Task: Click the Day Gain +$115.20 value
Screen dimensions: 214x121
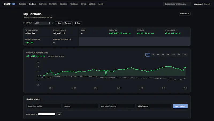Action: coord(142,33)
